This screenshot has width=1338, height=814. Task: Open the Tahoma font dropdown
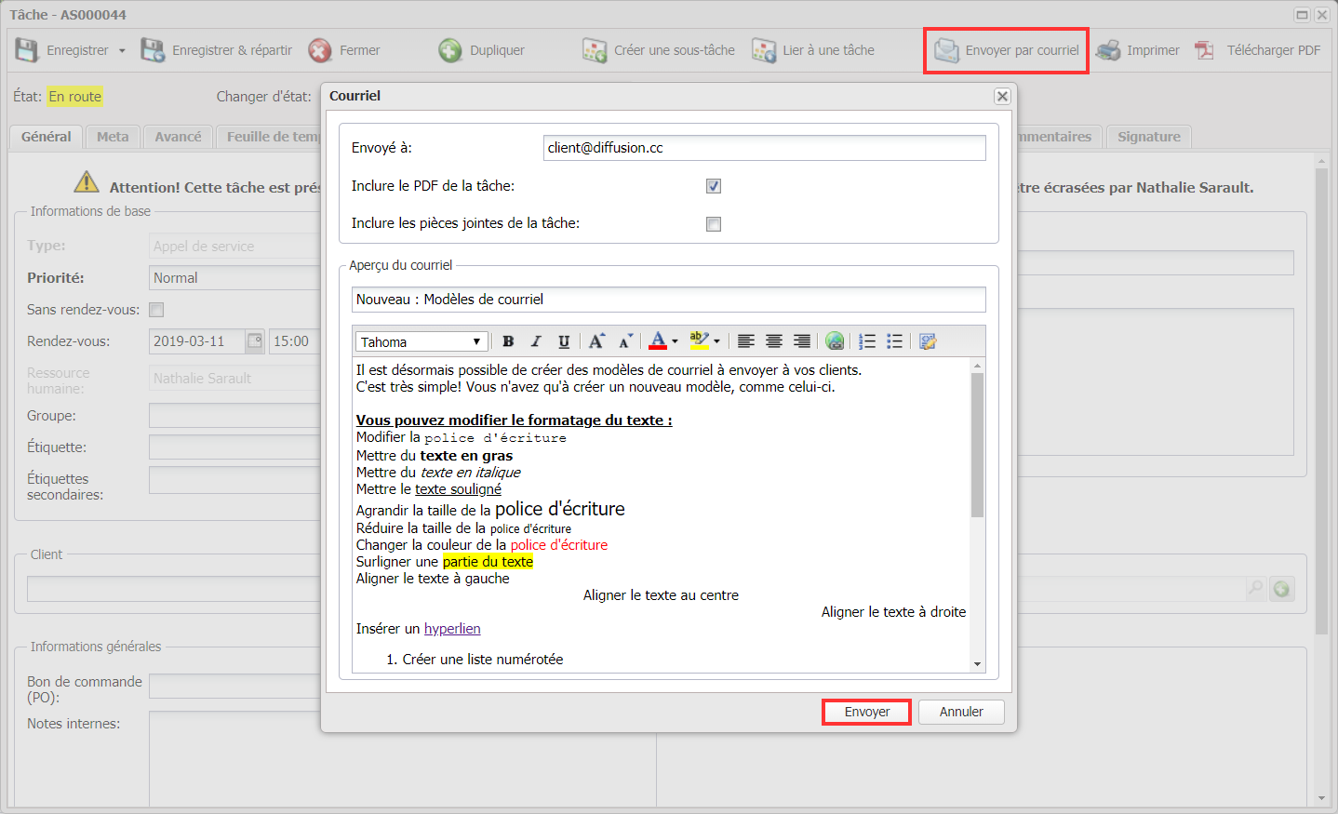(x=421, y=342)
